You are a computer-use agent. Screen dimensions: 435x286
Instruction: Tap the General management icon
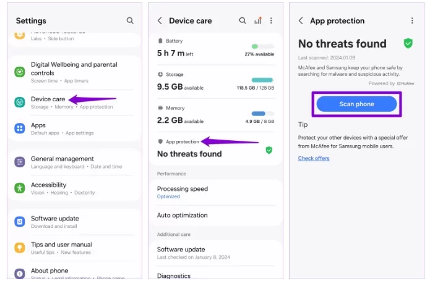[x=20, y=162]
